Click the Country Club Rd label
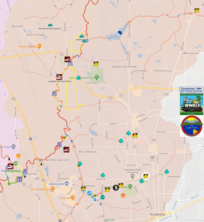 click(92, 83)
